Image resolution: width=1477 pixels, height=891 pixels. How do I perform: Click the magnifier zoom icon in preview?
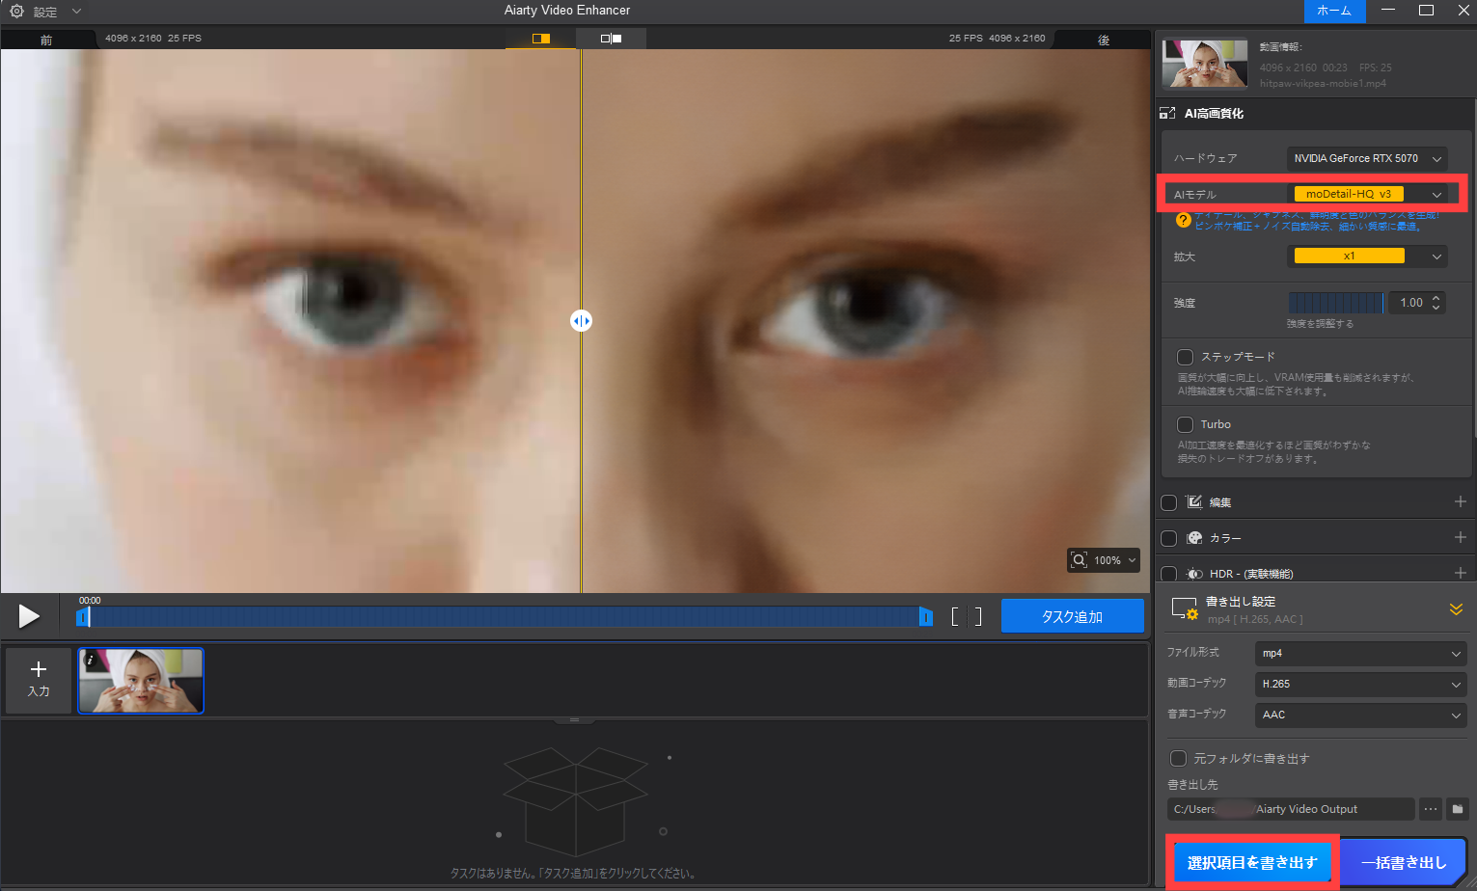click(x=1080, y=559)
